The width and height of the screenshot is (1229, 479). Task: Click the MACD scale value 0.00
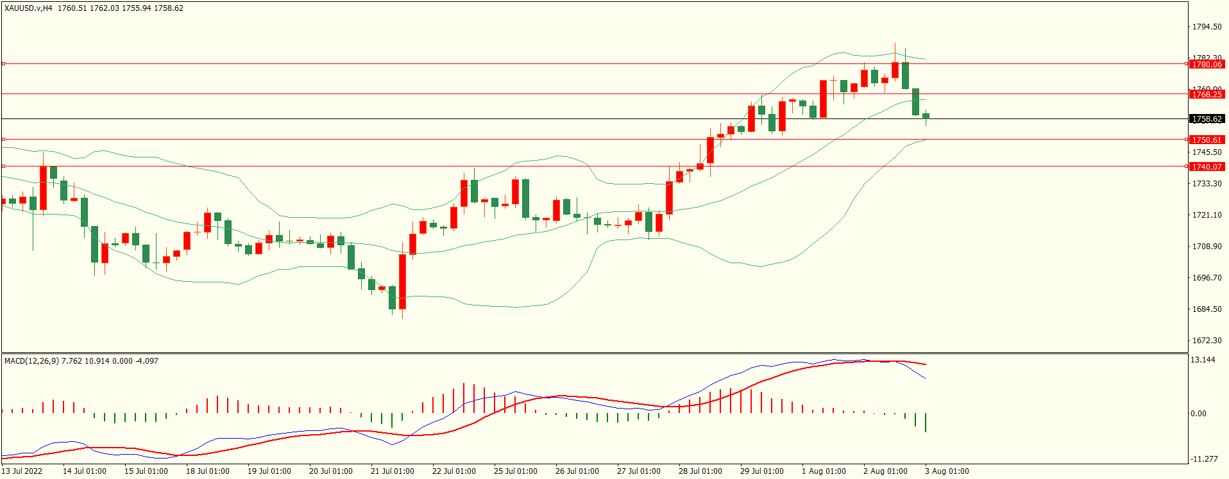pos(1198,414)
